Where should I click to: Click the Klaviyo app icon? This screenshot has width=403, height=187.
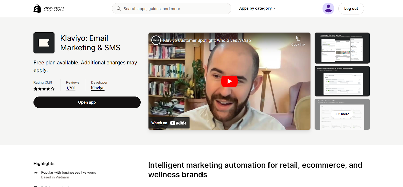pos(44,43)
